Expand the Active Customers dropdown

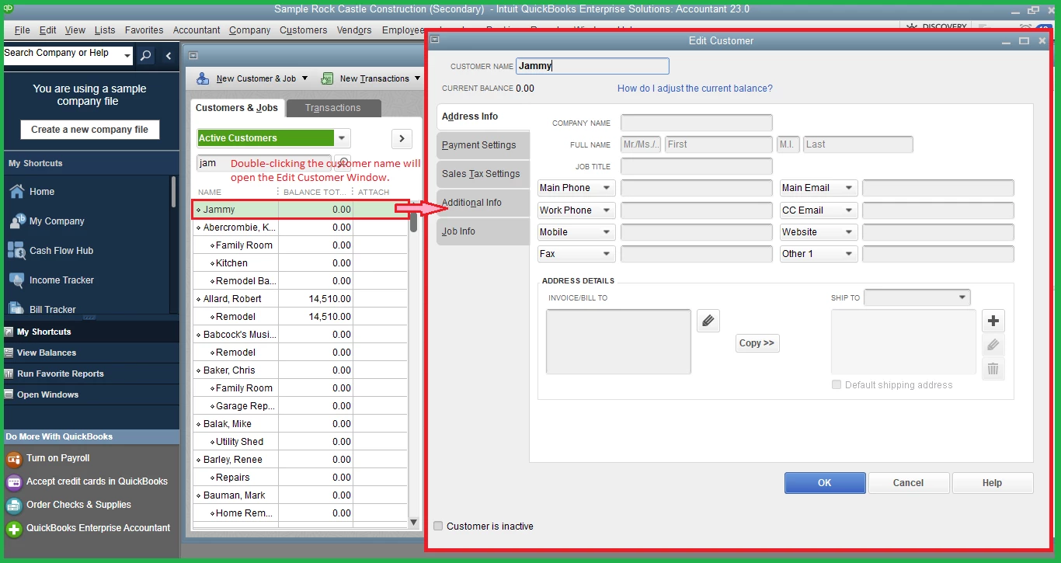coord(342,138)
